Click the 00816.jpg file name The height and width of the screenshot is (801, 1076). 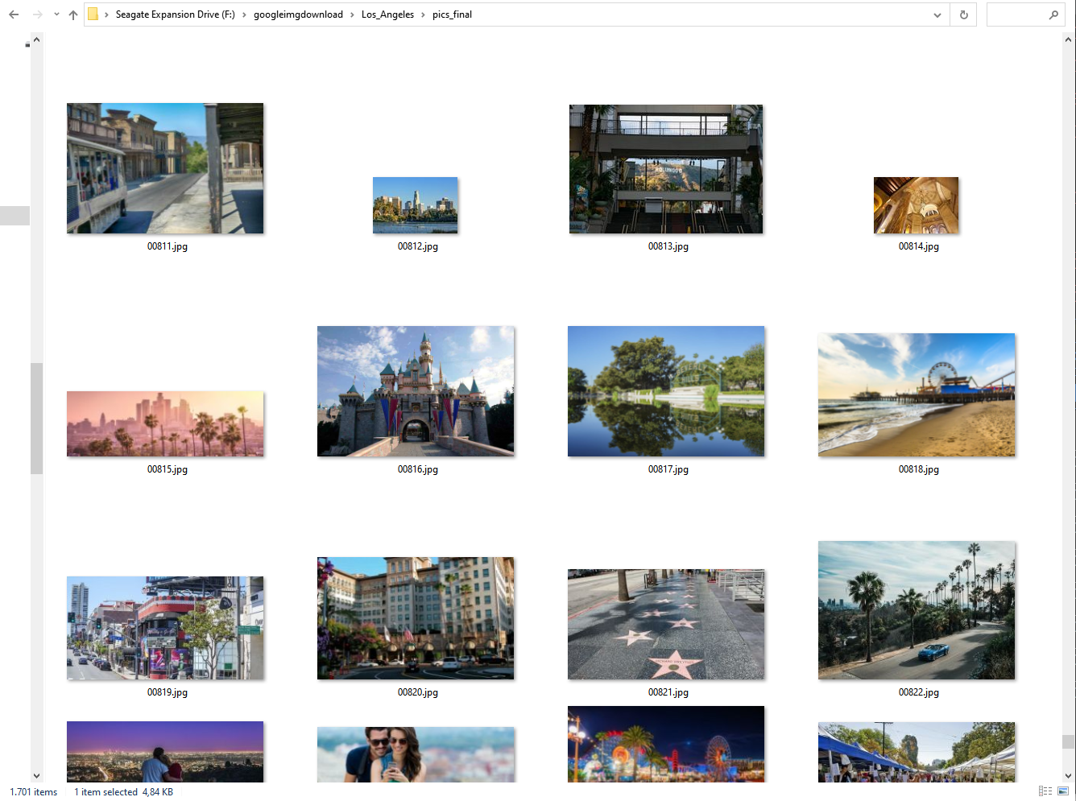coord(418,469)
